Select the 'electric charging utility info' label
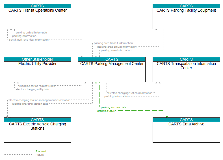 [32, 89]
